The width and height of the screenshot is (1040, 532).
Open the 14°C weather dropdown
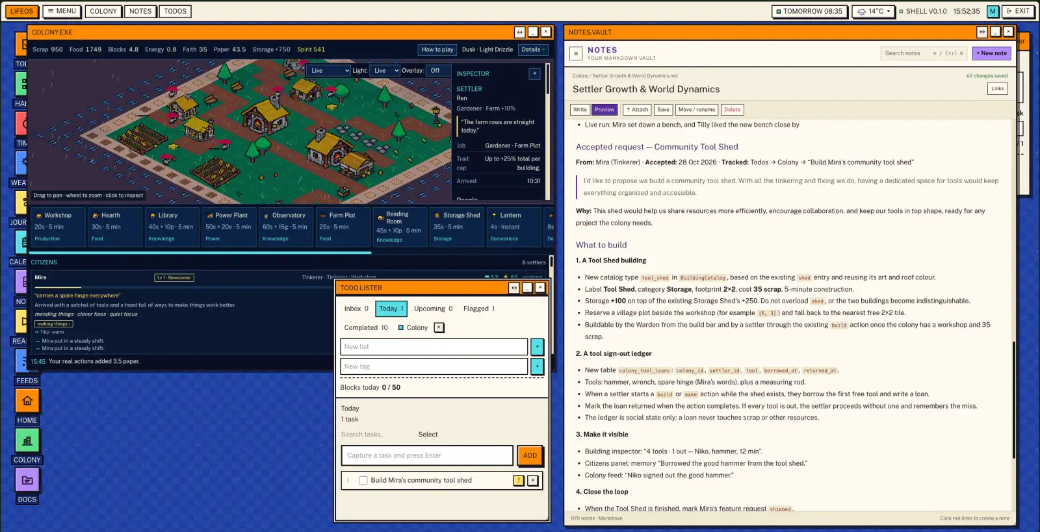click(874, 11)
